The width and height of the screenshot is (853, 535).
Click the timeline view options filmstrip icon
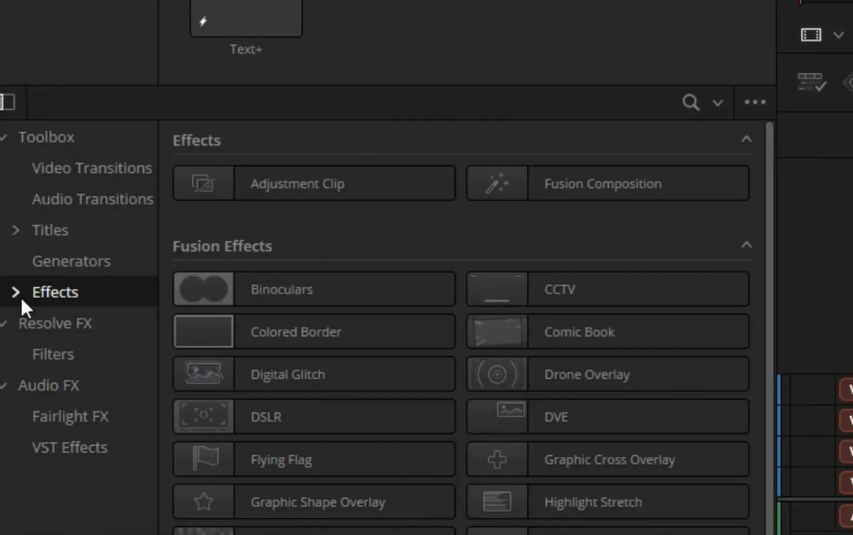click(x=811, y=35)
